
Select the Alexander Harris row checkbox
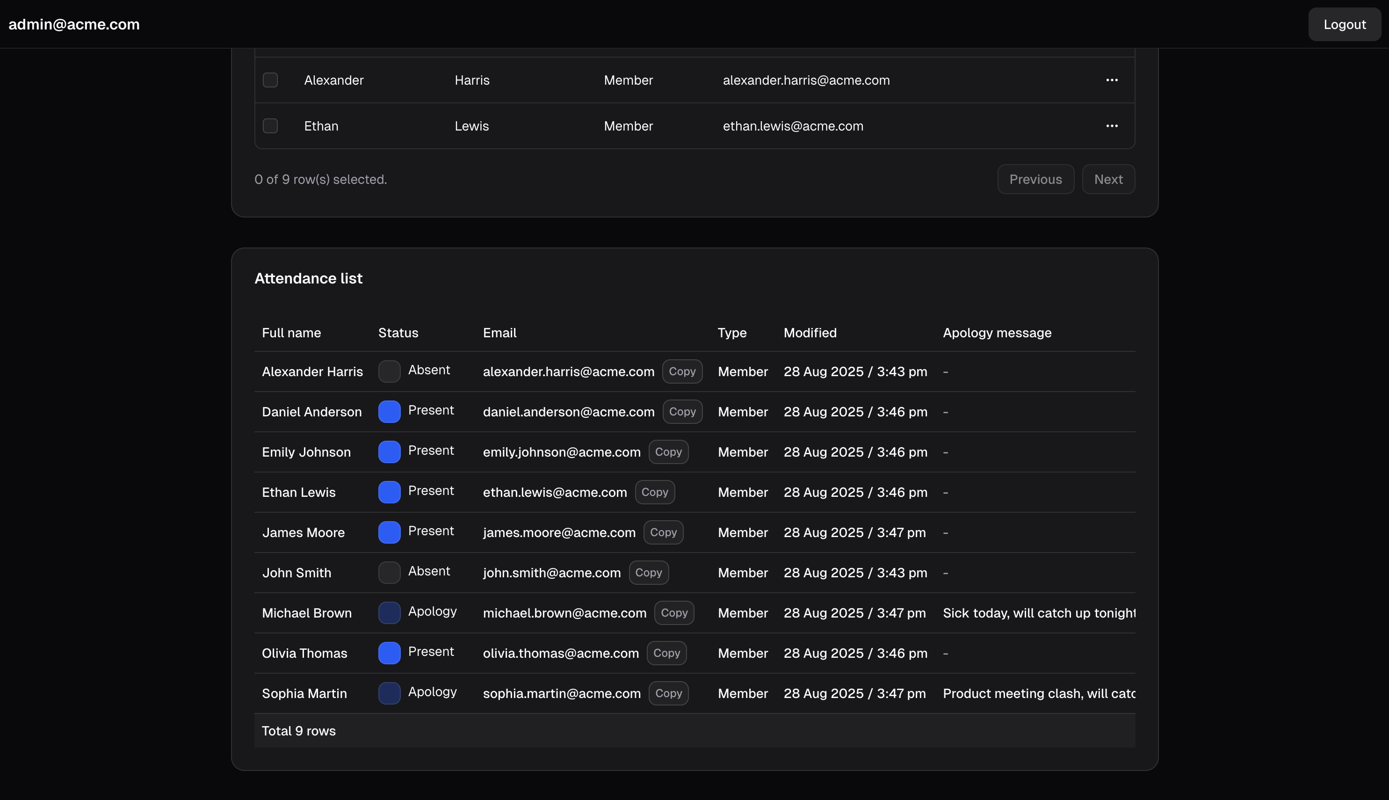pos(270,80)
